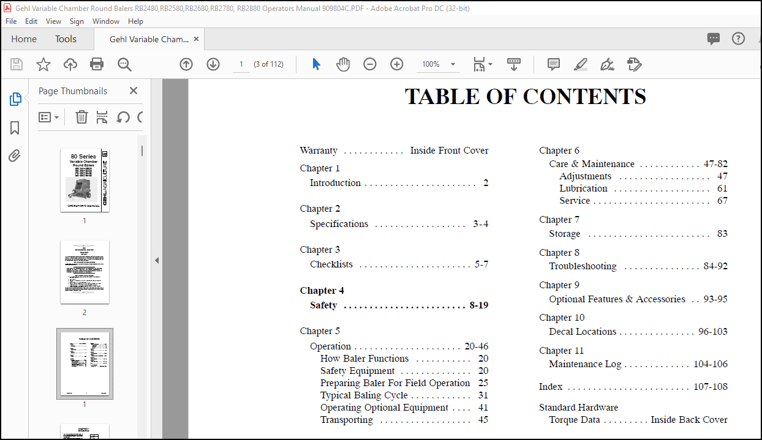This screenshot has height=440, width=762.
Task: Open the File menu
Action: 11,21
